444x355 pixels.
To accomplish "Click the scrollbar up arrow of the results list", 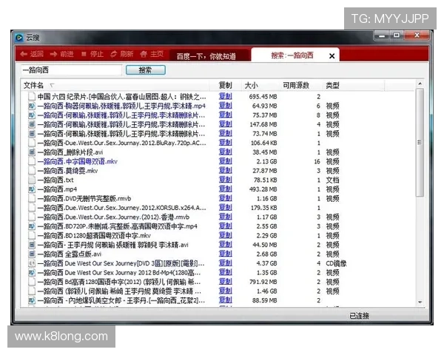I will click(420, 84).
